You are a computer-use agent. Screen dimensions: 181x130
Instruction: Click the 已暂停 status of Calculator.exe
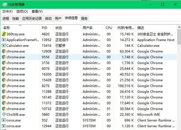click(x=60, y=46)
